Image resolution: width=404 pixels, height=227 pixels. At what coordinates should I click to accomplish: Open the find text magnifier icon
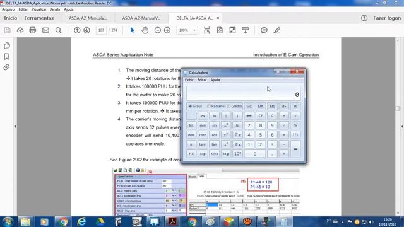tap(59, 30)
